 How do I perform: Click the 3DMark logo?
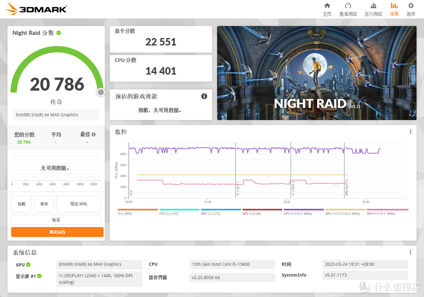pos(36,8)
